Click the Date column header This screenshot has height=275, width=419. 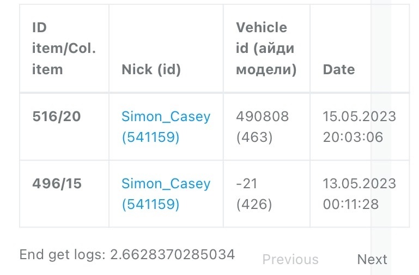click(x=338, y=70)
